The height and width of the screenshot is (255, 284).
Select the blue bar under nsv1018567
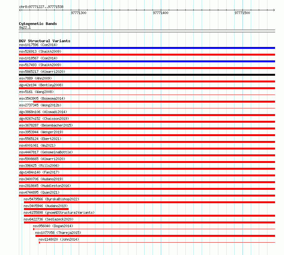click(147, 61)
